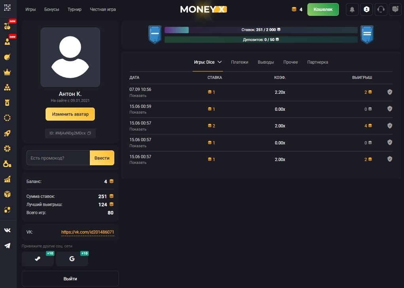404x288 pixels.
Task: Click the Изменить аватар button
Action: [70, 114]
